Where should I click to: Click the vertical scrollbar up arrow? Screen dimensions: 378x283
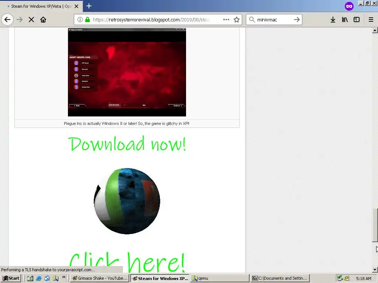pyautogui.click(x=375, y=30)
